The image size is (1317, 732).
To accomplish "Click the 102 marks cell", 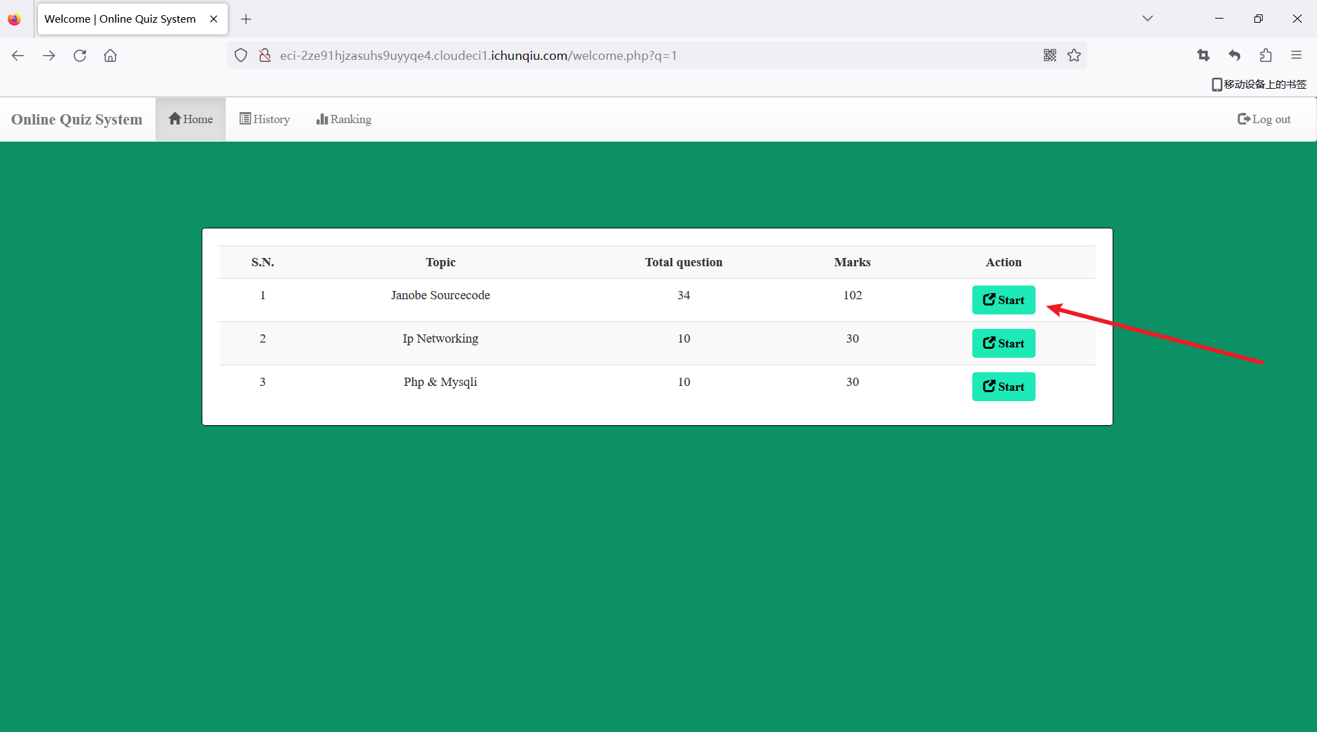I will (853, 295).
